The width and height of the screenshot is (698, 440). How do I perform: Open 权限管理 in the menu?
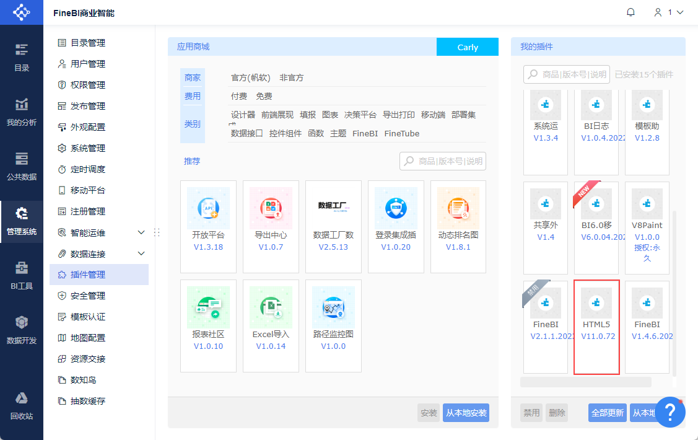tap(99, 85)
